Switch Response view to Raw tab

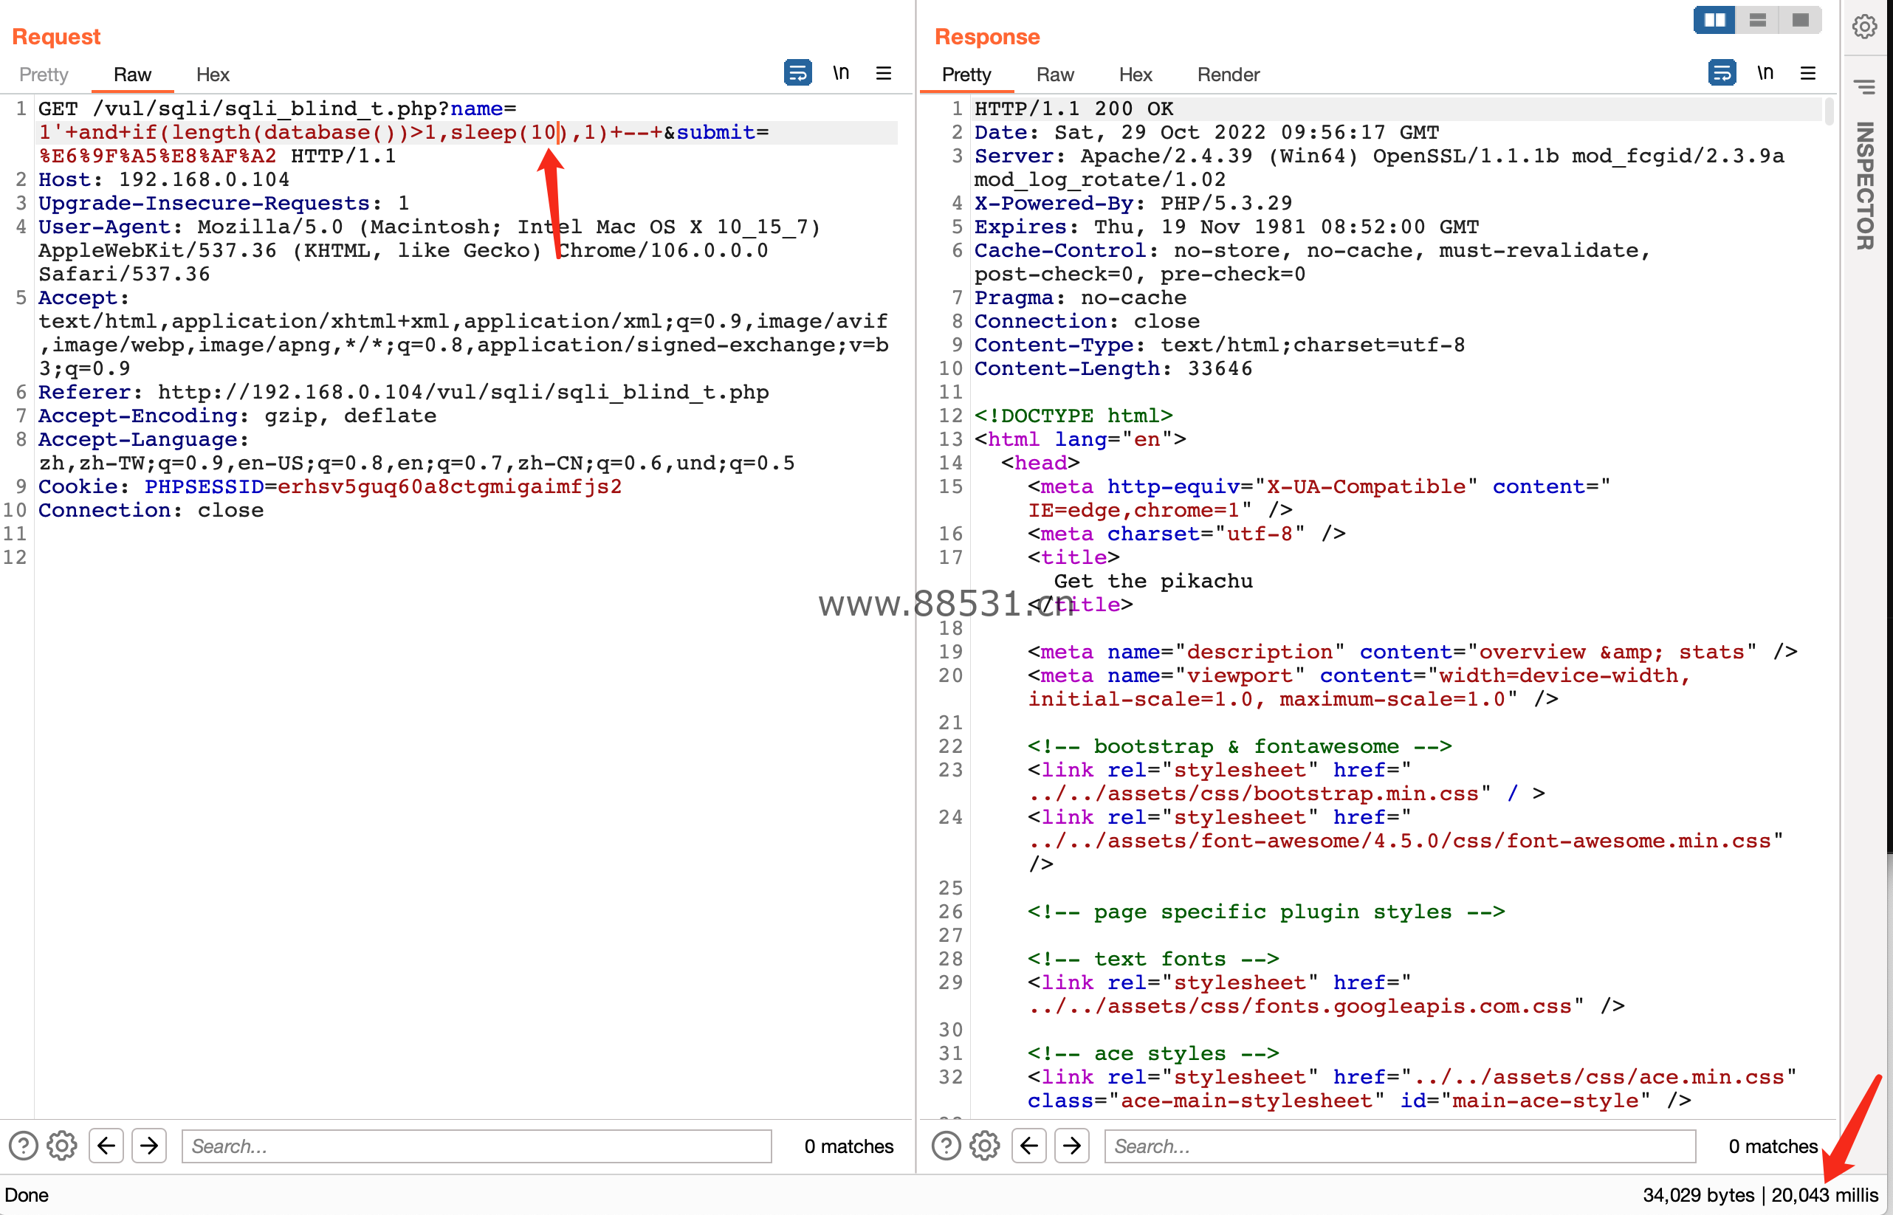(x=1055, y=74)
